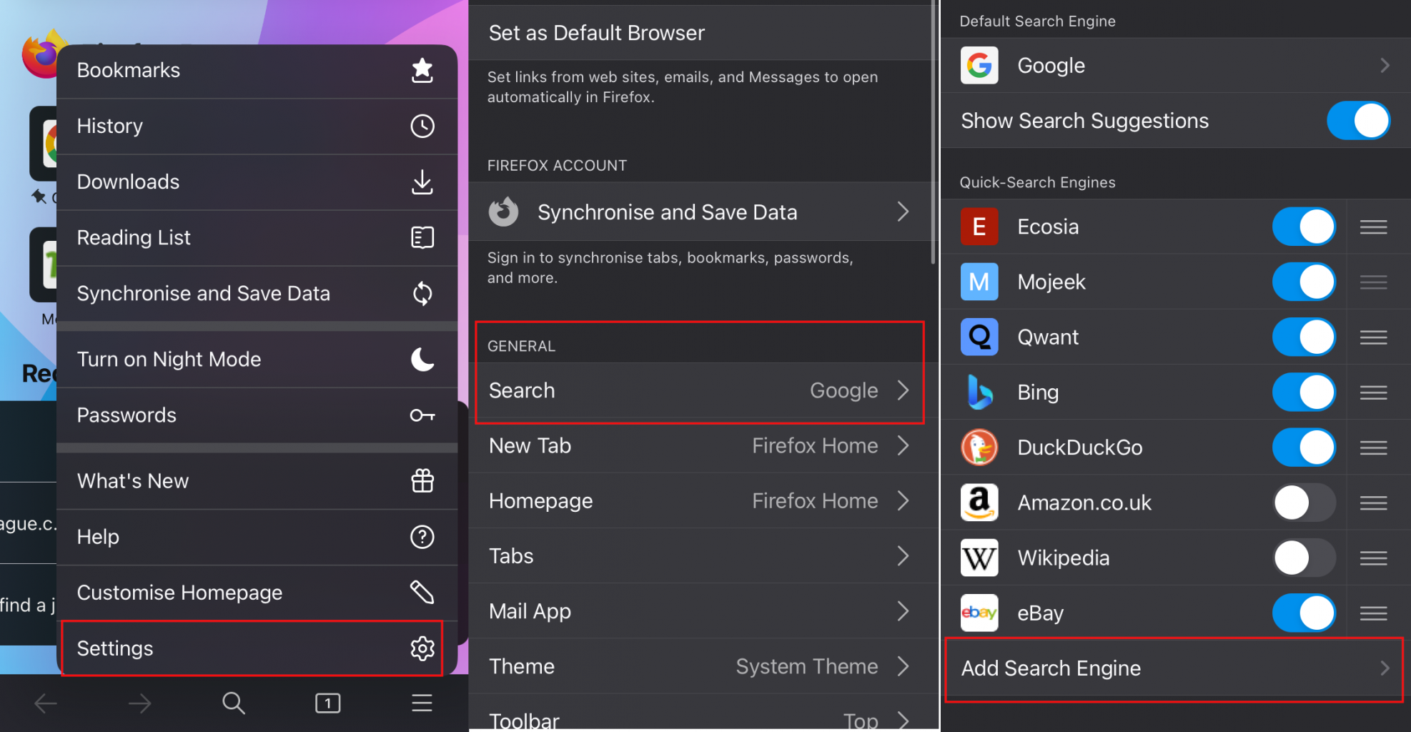Click the settings list scrollbar
The height and width of the screenshot is (732, 1411).
pyautogui.click(x=934, y=132)
